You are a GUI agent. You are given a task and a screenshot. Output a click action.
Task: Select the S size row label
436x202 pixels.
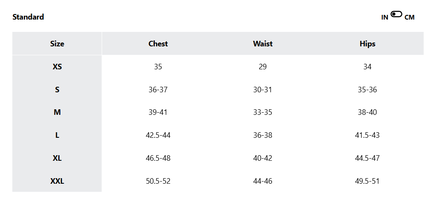(x=57, y=89)
